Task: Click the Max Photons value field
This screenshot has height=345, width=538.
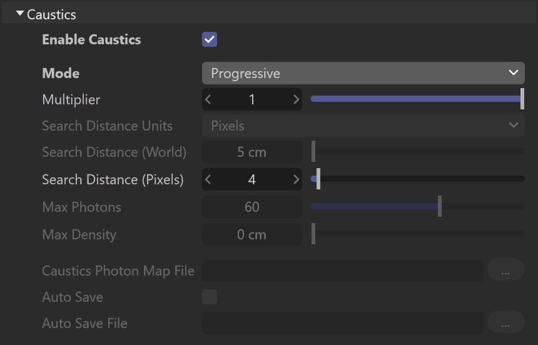Action: (252, 207)
